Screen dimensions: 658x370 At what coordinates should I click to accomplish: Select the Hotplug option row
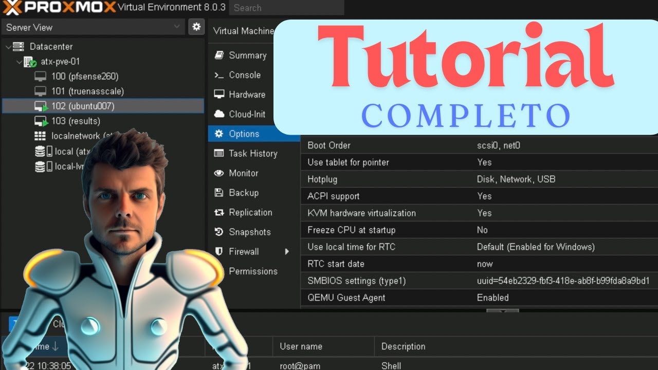pos(479,179)
